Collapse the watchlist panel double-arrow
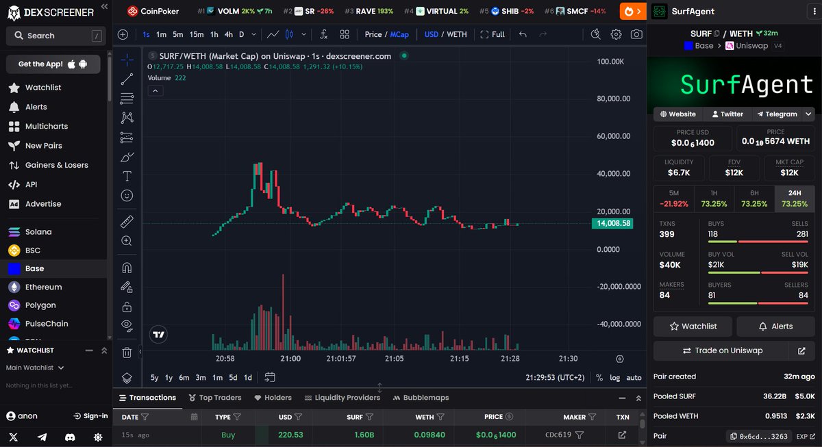 [x=103, y=350]
